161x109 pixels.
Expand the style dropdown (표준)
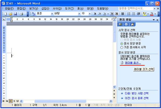tap(52, 13)
